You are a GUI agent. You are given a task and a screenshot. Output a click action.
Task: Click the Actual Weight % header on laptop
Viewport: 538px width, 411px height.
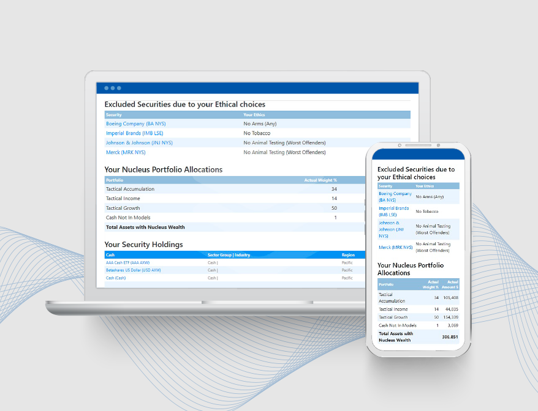coord(320,180)
